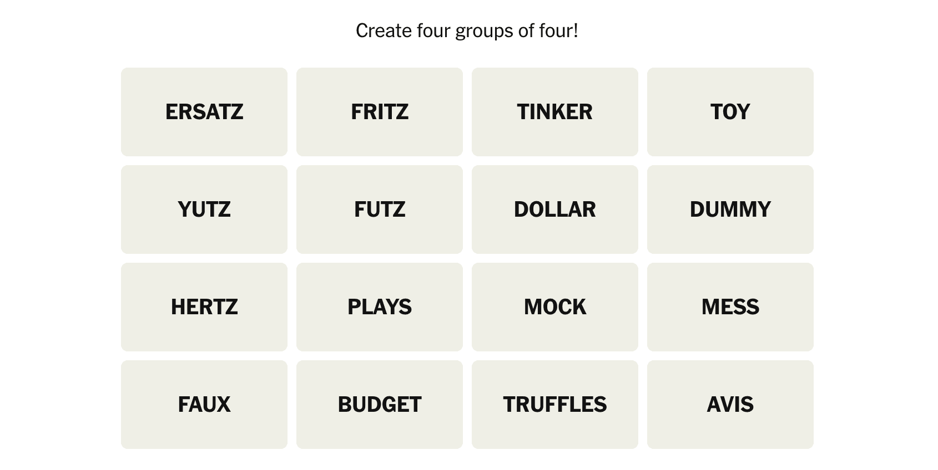Viewport: 938px width, 470px height.
Task: Choose the MOCK word tile
Action: tap(555, 307)
